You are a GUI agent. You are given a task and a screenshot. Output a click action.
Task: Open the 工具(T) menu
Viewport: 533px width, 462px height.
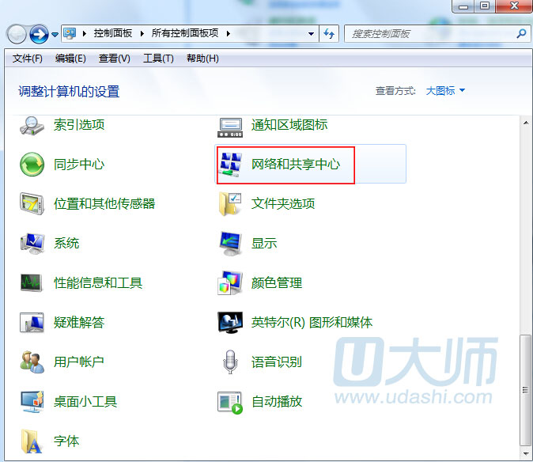(x=158, y=59)
